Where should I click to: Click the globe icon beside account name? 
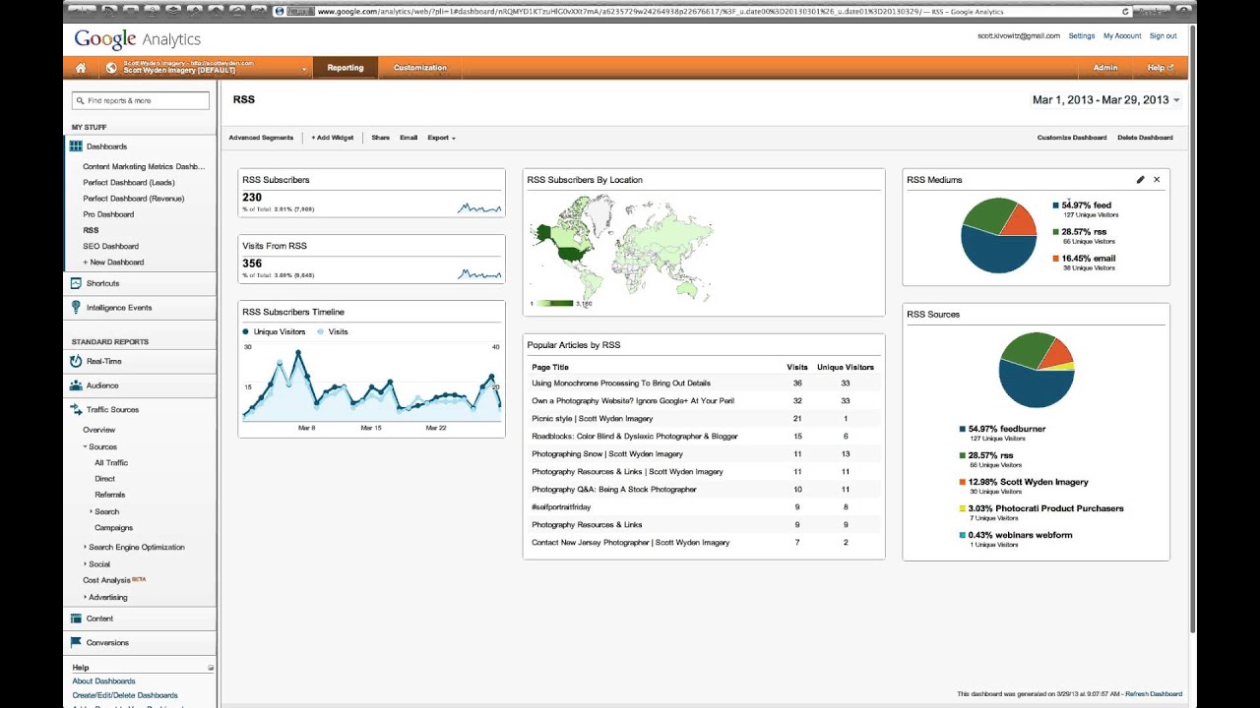point(111,68)
